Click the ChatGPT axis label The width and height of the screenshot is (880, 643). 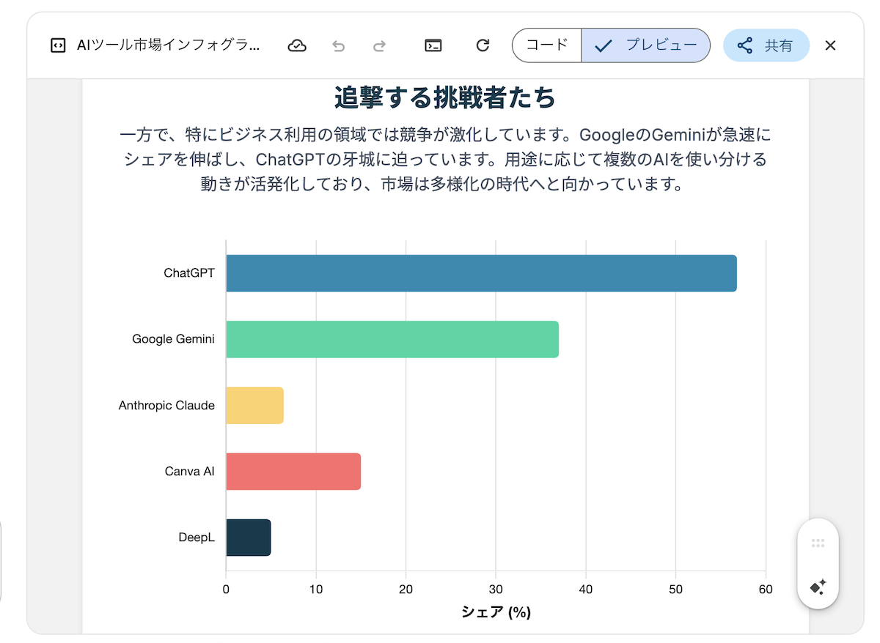coord(189,273)
